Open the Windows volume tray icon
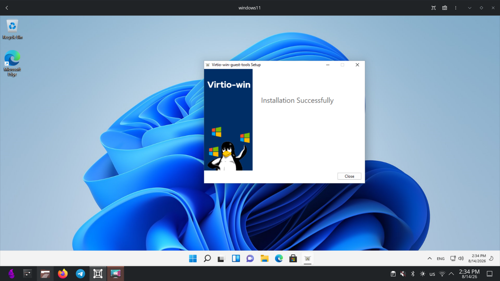 461,258
